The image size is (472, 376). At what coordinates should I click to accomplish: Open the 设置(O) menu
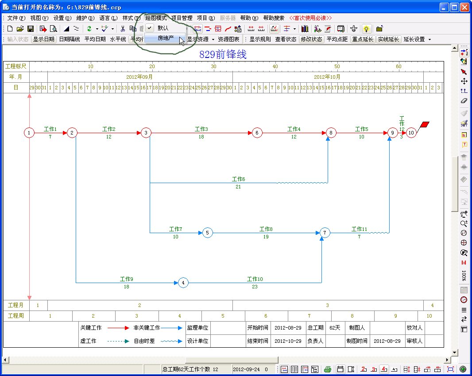(x=62, y=18)
